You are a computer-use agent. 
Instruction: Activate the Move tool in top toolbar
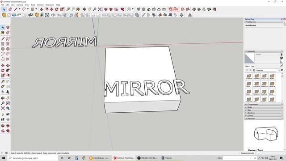52,9
